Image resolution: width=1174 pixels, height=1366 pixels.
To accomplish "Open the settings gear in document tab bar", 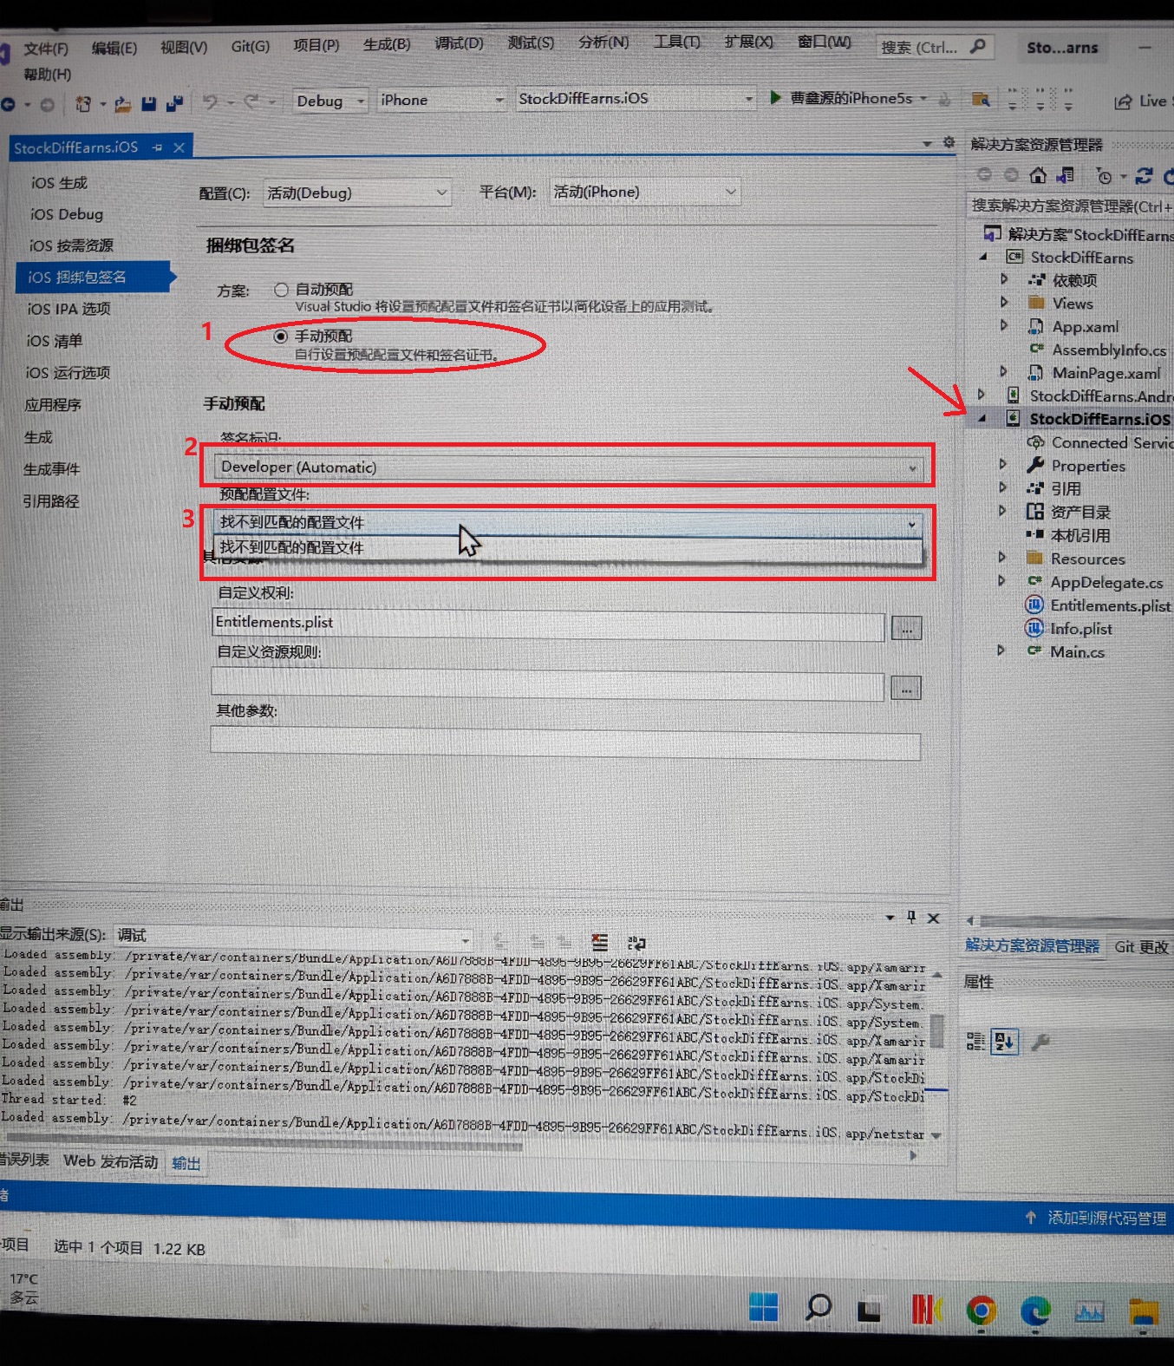I will pyautogui.click(x=949, y=142).
